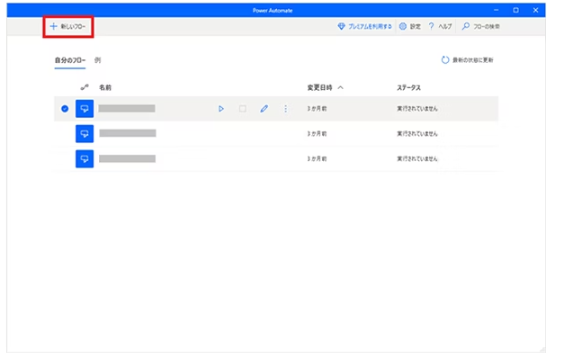Screen dimensions: 564x359
Task: Open the プレミアムを利用する premium link
Action: point(364,26)
